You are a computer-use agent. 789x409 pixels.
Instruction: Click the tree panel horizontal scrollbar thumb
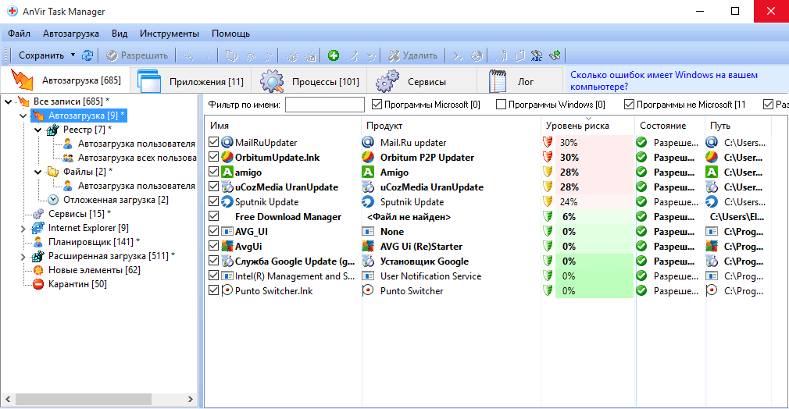83,399
